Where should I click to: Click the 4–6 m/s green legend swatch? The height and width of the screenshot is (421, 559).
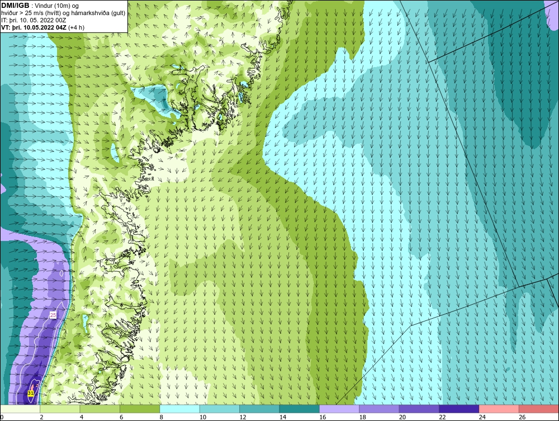pos(100,409)
